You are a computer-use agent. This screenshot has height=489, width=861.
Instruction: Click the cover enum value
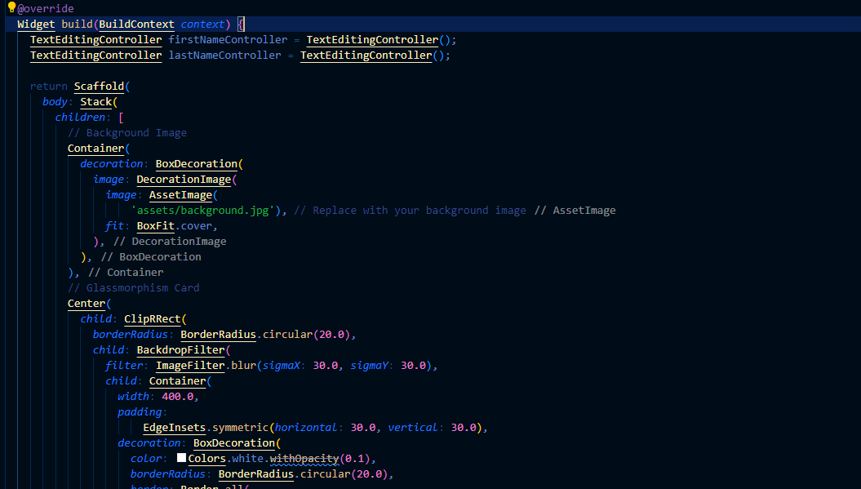point(197,226)
